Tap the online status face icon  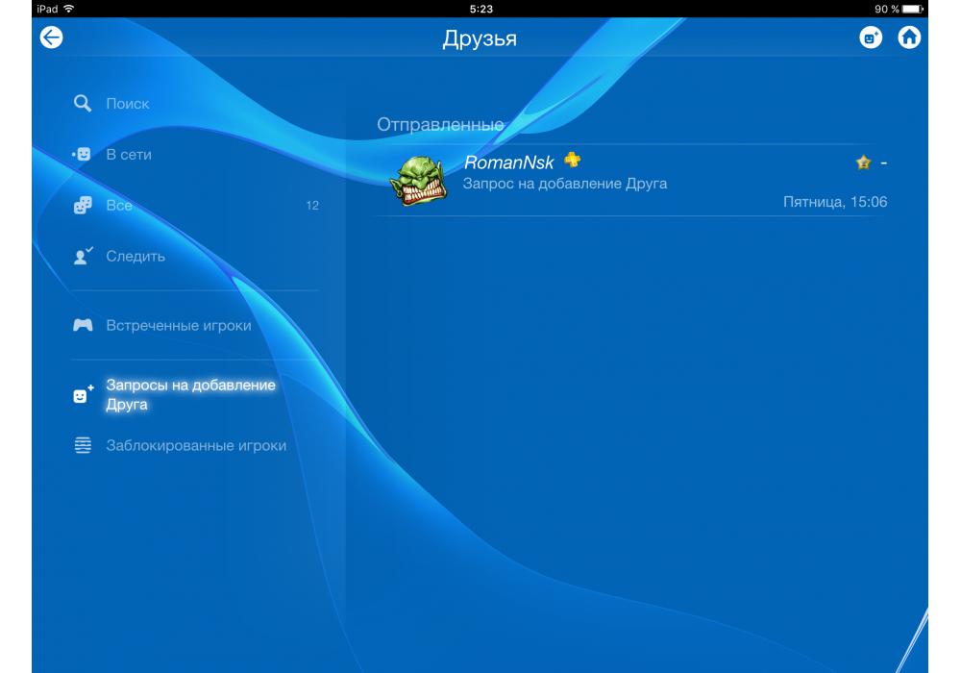(x=82, y=155)
